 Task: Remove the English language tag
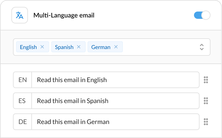(42, 47)
